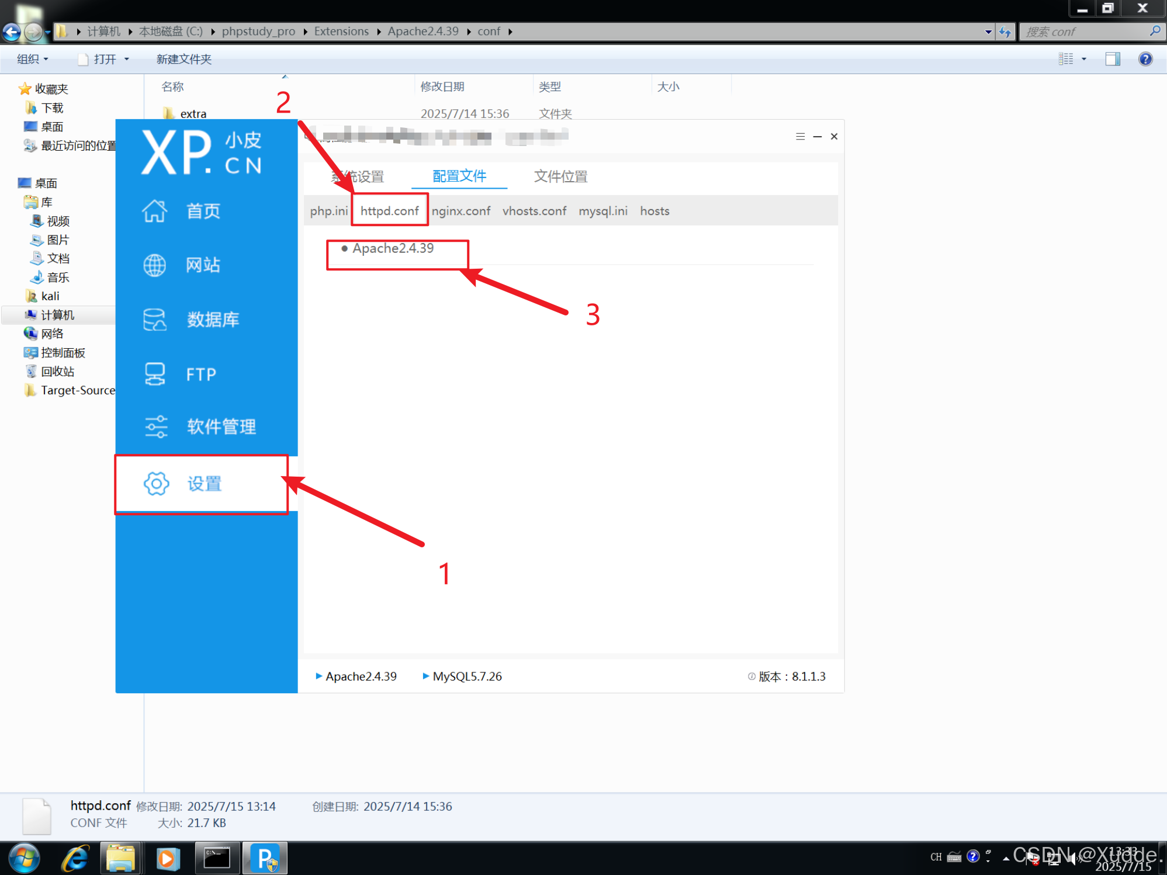Open the view options dropdown arrow

[1083, 59]
